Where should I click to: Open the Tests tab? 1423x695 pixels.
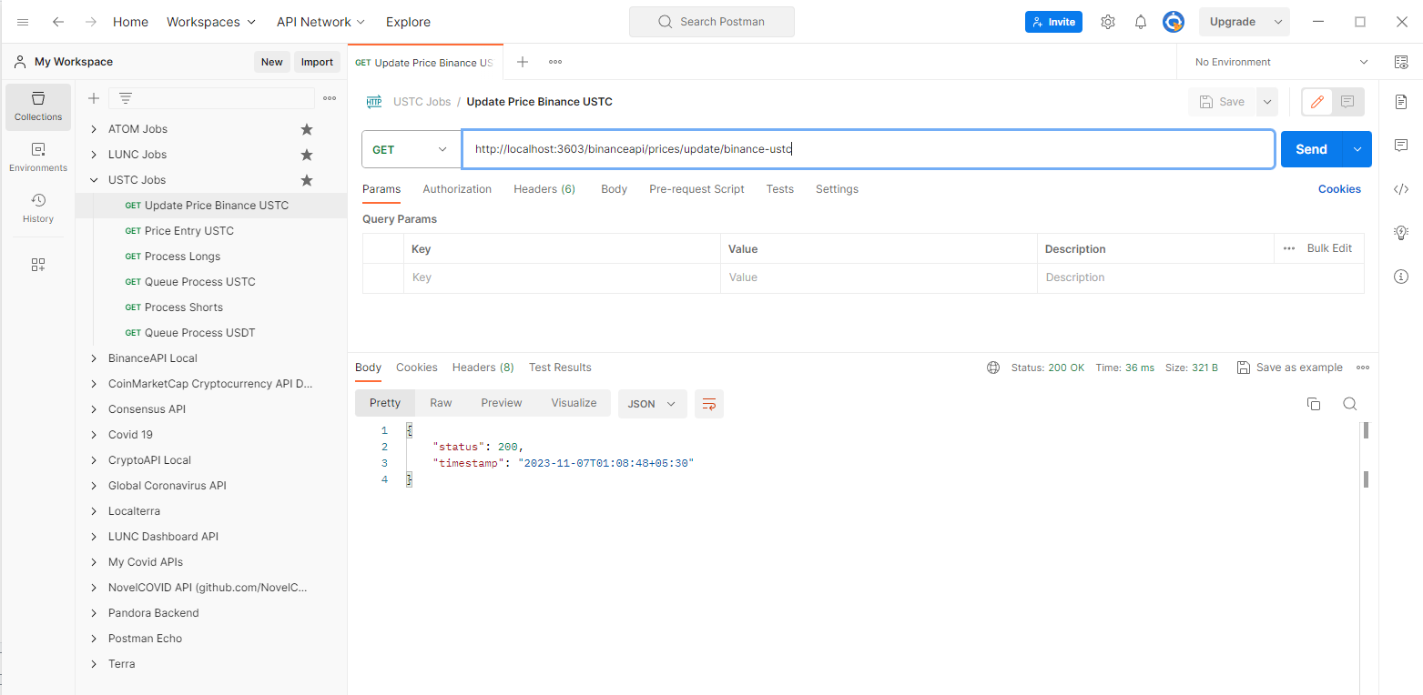point(779,189)
